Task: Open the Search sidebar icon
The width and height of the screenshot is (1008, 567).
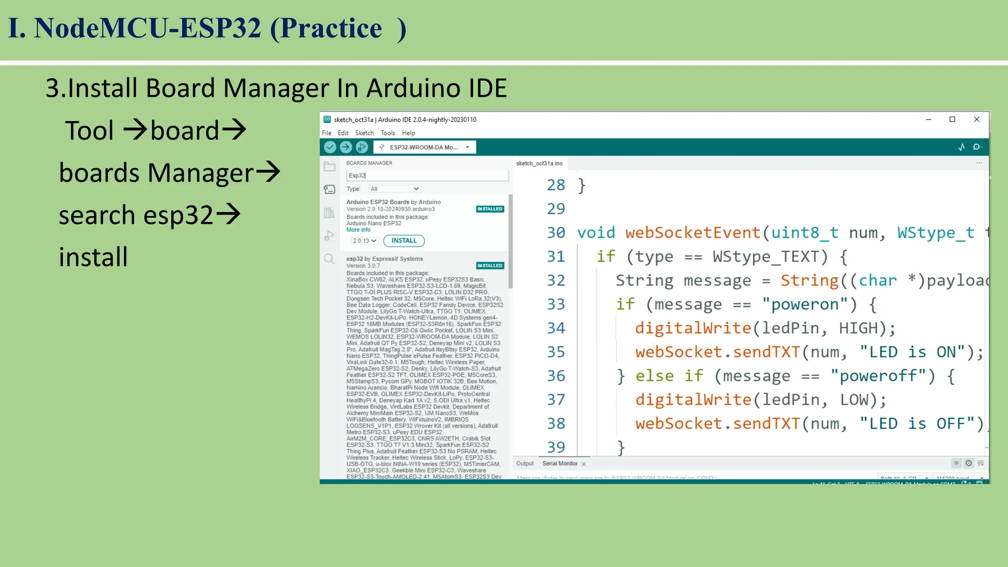Action: point(329,259)
